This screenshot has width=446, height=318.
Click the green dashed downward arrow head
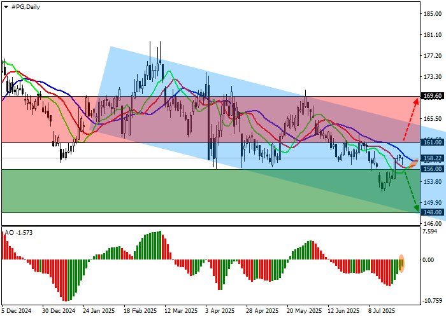point(416,208)
